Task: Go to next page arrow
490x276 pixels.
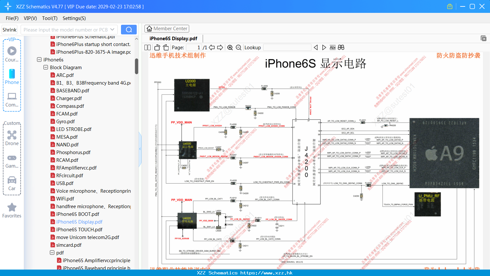Action: [x=220, y=47]
